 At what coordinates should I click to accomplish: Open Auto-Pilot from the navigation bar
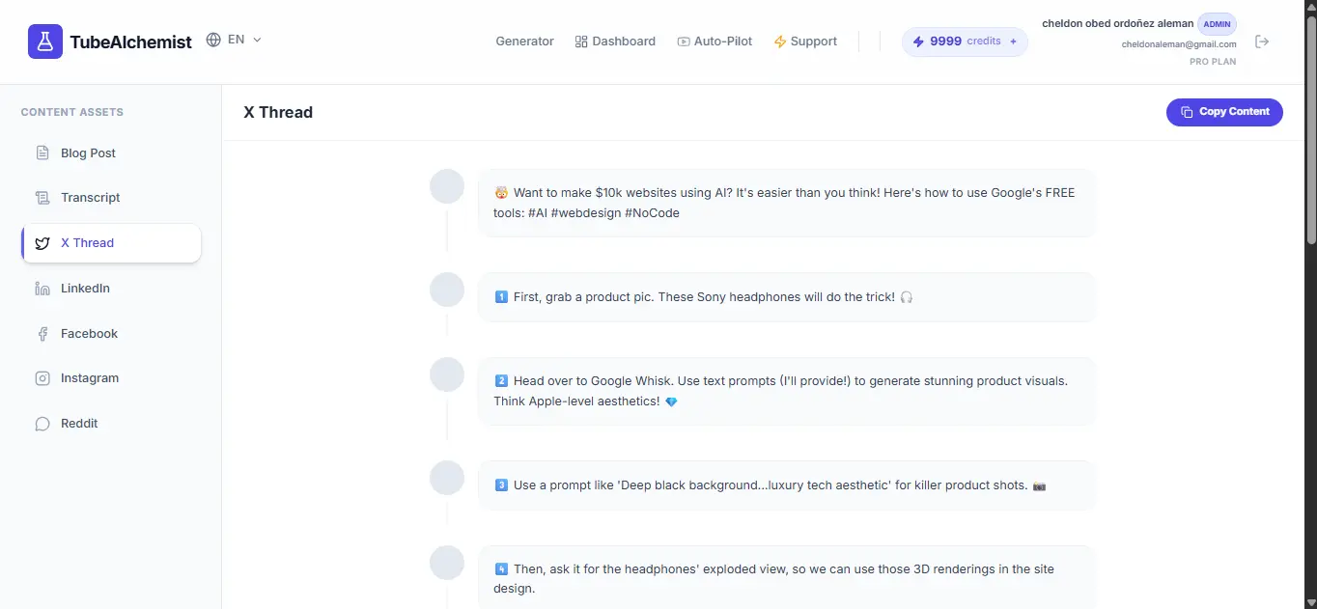coord(715,42)
